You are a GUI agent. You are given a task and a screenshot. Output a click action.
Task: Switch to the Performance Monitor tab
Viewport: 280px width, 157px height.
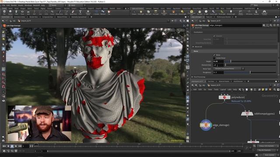click(224, 17)
